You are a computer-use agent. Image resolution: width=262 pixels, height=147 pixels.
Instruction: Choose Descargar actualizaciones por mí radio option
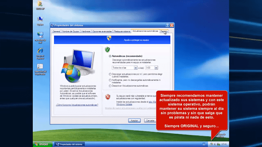[110, 74]
